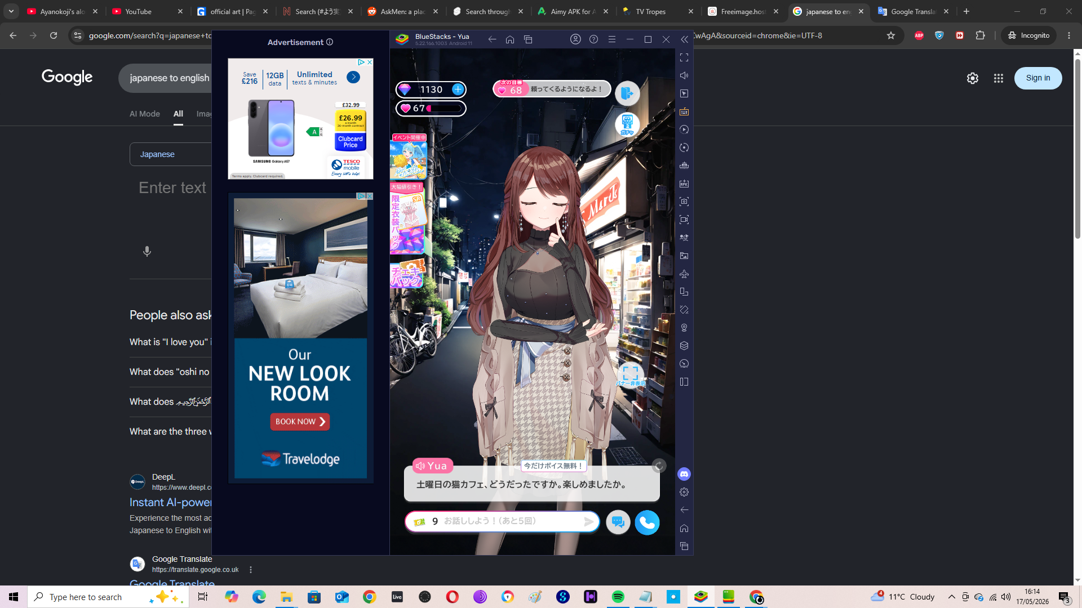Click BlueStacks rotate screen icon
The image size is (1082, 608).
[684, 310]
